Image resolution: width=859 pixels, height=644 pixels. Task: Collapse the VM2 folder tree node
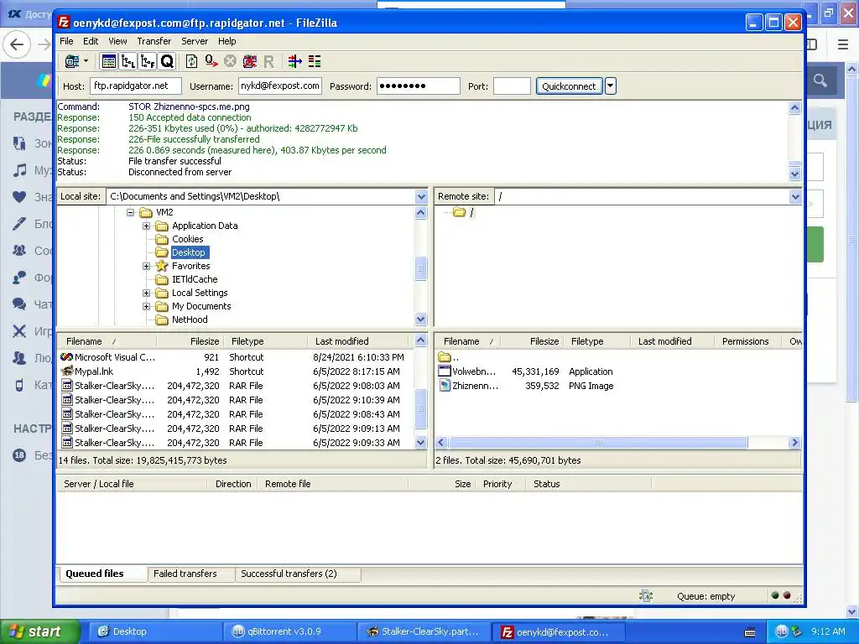130,212
